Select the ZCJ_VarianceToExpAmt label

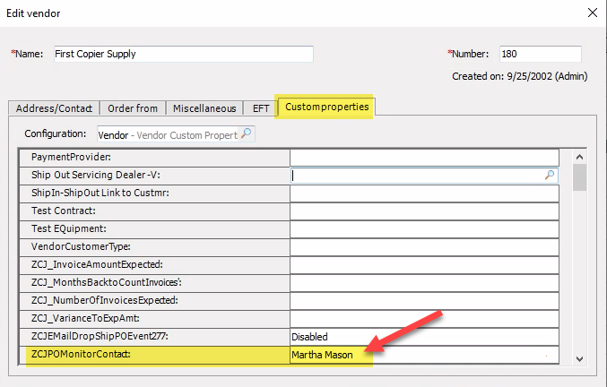pos(85,318)
